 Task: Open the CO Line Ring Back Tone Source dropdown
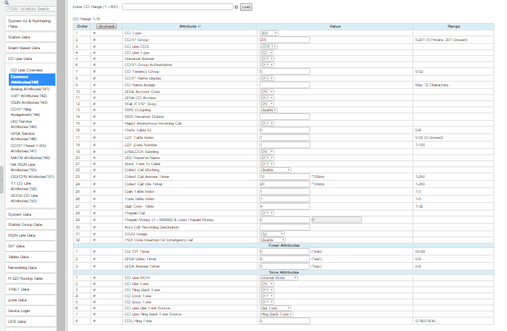tap(276, 314)
